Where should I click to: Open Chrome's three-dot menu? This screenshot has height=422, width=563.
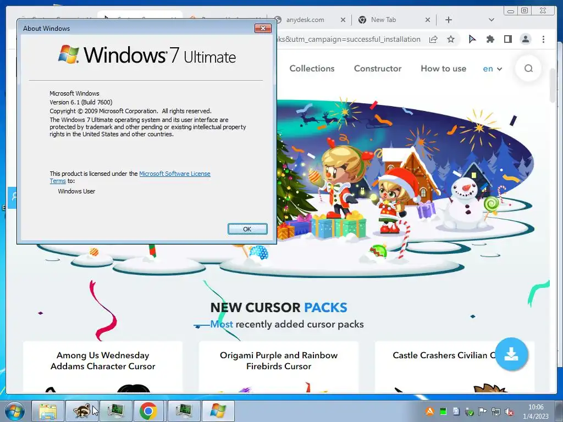543,40
